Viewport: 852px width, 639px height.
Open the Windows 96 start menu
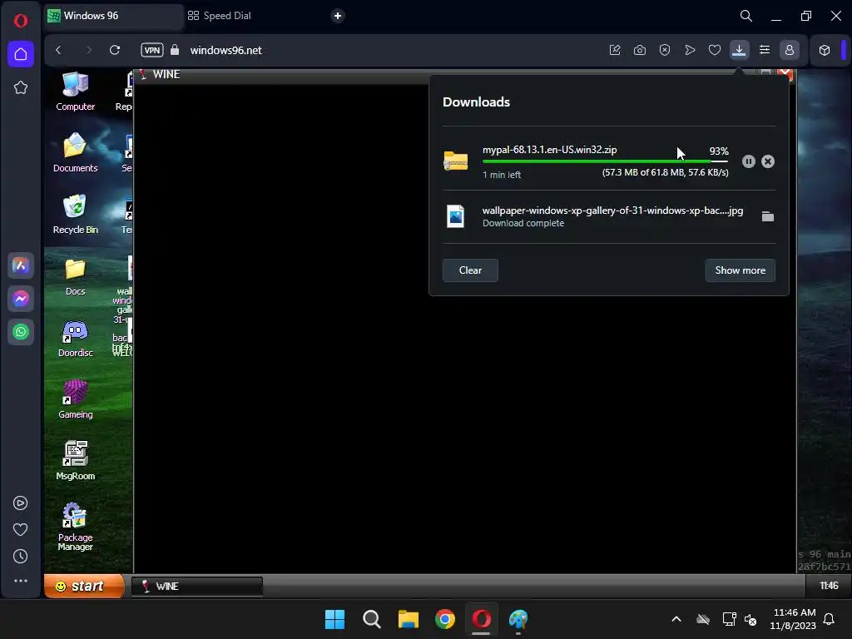click(84, 587)
